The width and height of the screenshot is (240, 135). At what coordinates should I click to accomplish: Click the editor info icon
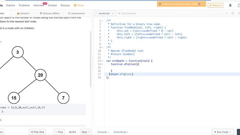click(226, 13)
